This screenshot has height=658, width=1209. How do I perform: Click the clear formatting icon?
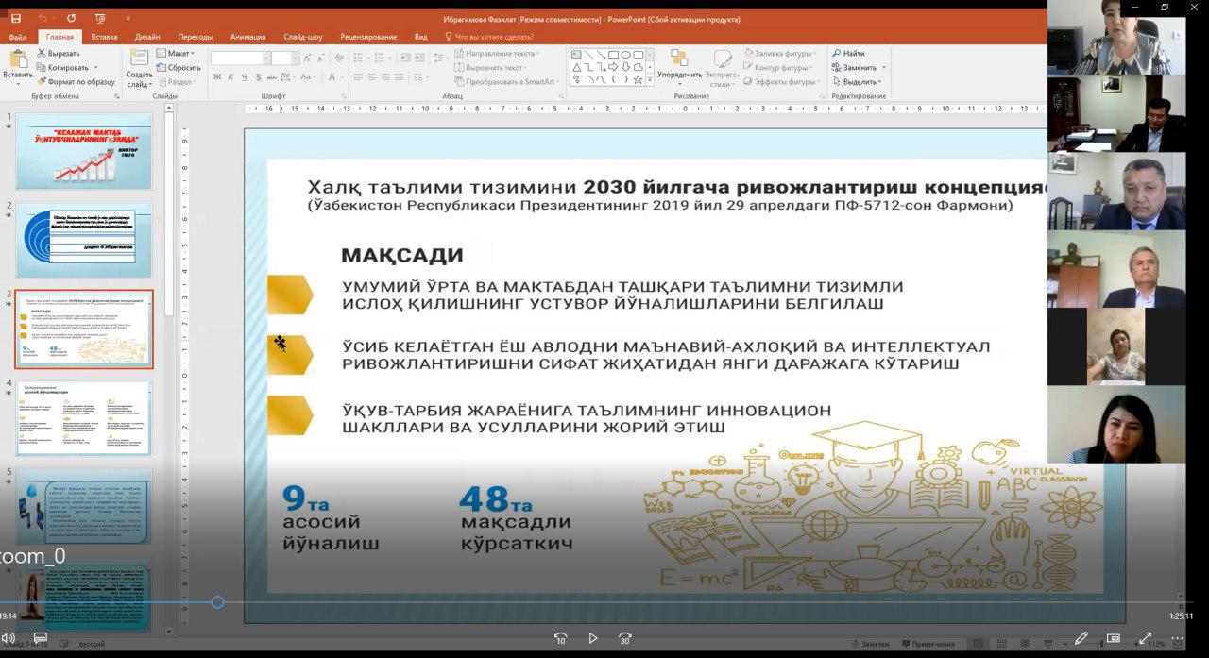pos(341,58)
